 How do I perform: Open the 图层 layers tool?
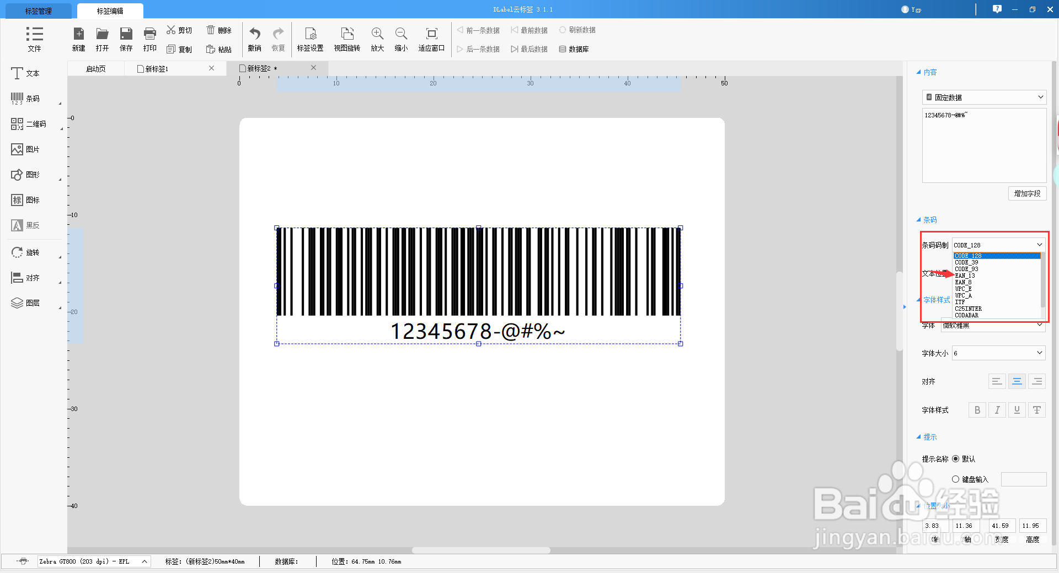click(x=25, y=303)
